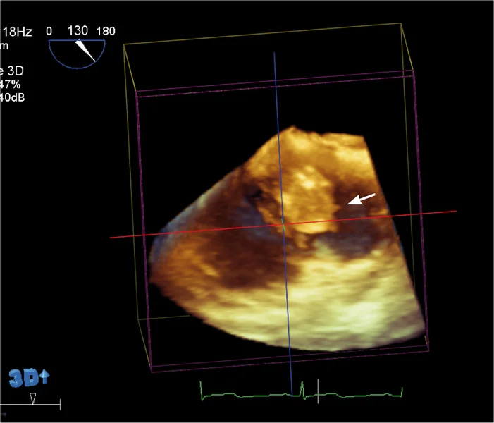The width and height of the screenshot is (494, 423).
Task: Click the rendered 3D echo volume
Action: click(288, 239)
